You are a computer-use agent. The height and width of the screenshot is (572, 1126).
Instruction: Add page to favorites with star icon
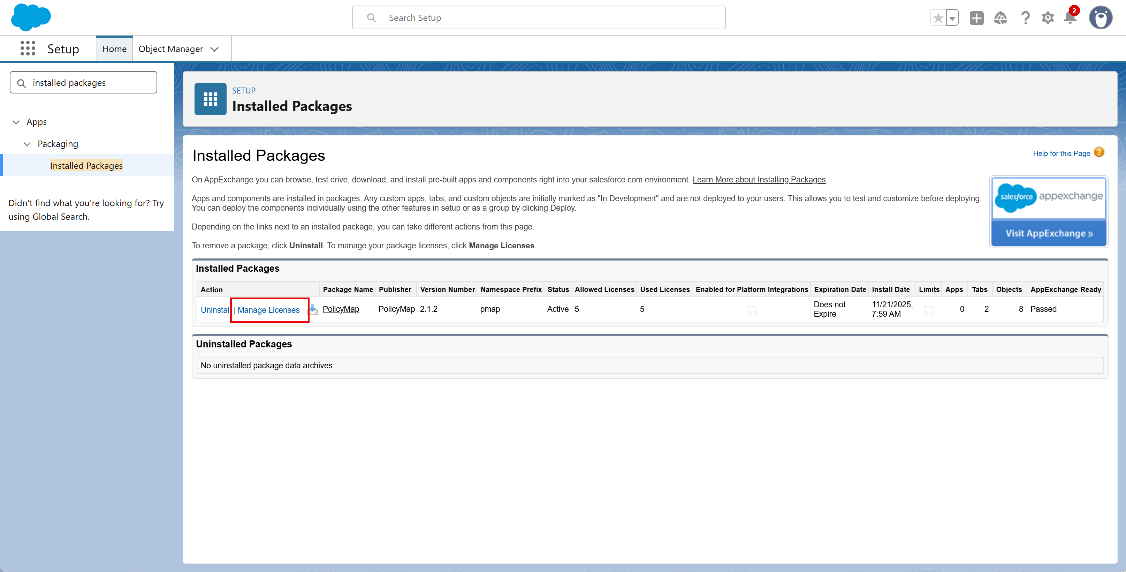click(x=938, y=18)
